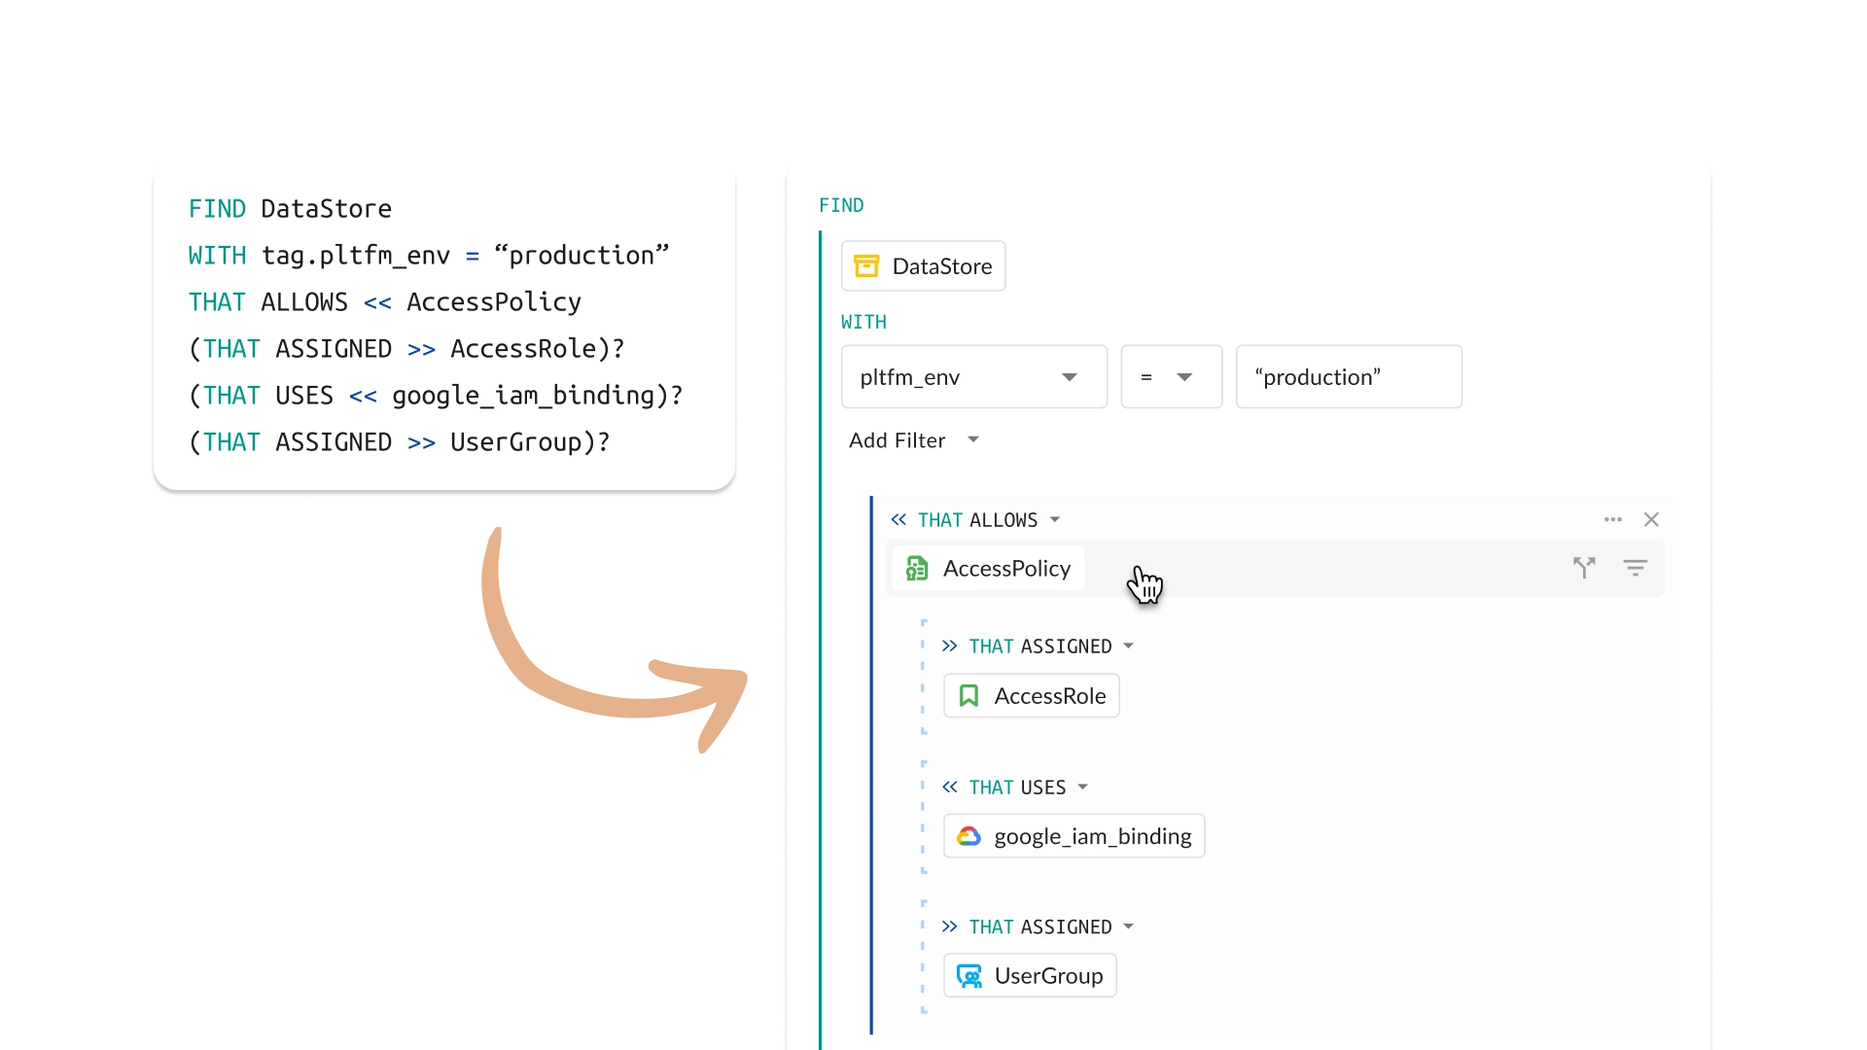This screenshot has height=1050, width=1867.
Task: Toggle direction arrows beside THAT ALLOWS
Action: tap(898, 520)
